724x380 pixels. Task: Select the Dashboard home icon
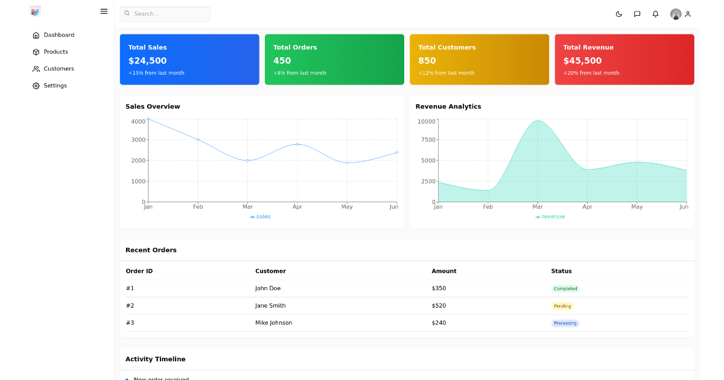pyautogui.click(x=37, y=34)
